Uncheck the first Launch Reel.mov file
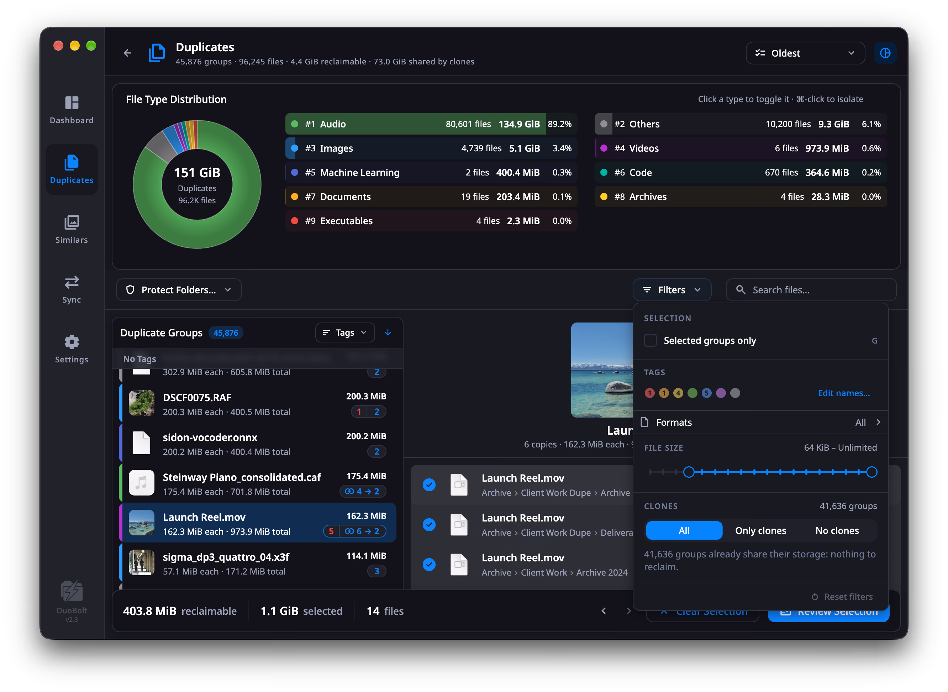Image resolution: width=948 pixels, height=692 pixels. [429, 485]
